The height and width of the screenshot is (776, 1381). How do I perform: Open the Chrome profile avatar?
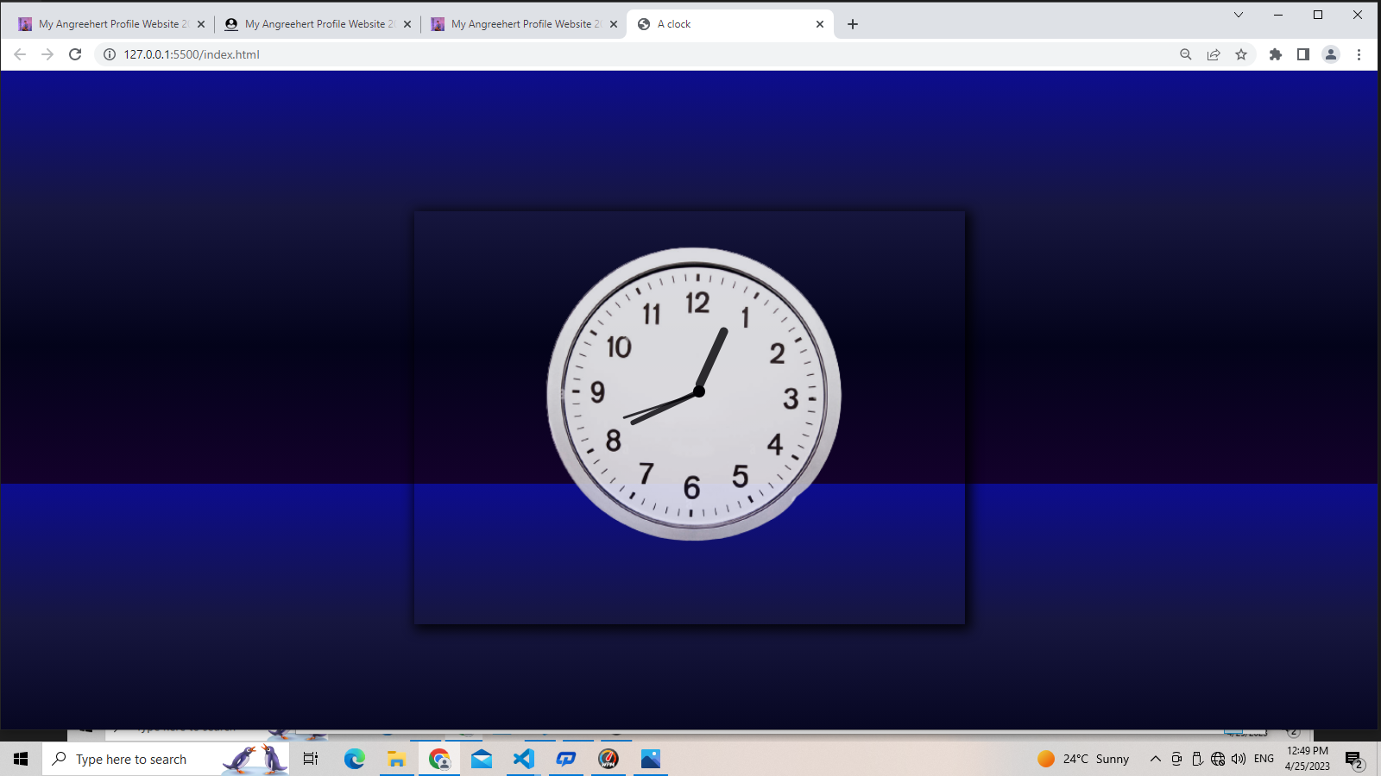click(1331, 54)
